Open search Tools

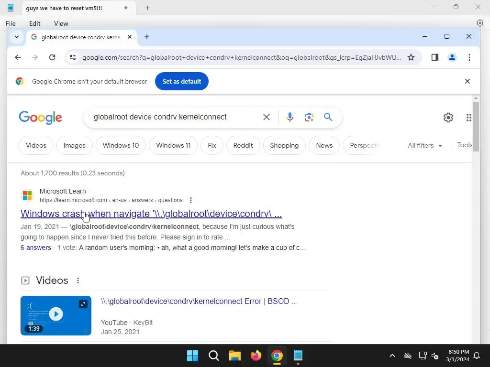click(464, 145)
